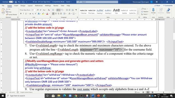Toggle bold formatting
This screenshot has height=98, width=175.
coord(21,14)
